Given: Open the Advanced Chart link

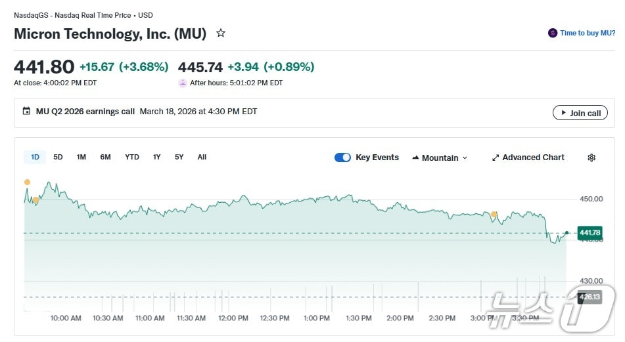Looking at the screenshot, I should pos(533,158).
